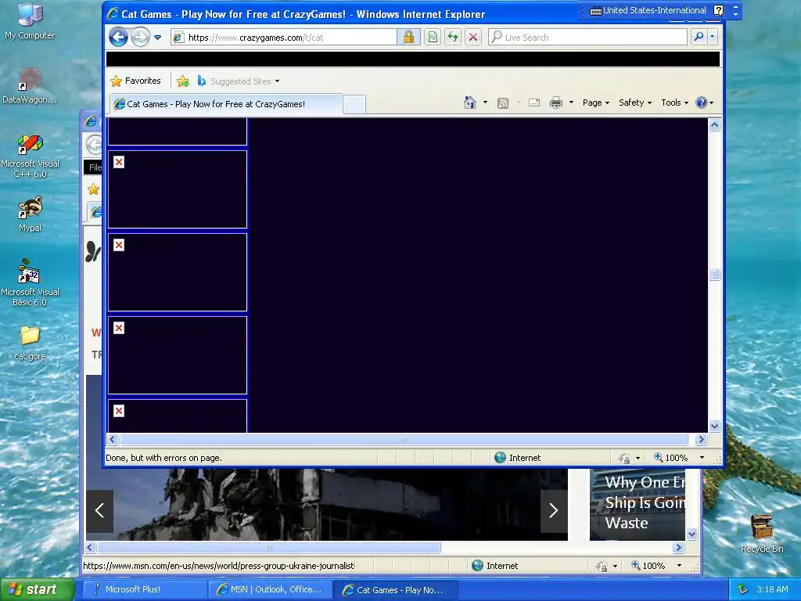Switch to the Microsoft Plus! taskbar button

click(x=145, y=590)
